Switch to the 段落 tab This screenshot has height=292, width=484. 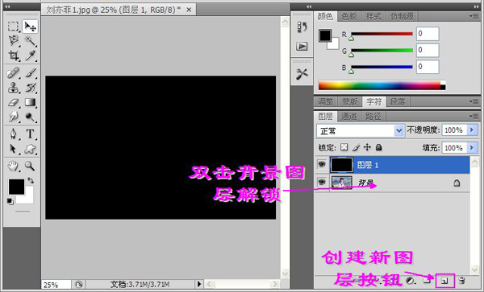pos(398,101)
